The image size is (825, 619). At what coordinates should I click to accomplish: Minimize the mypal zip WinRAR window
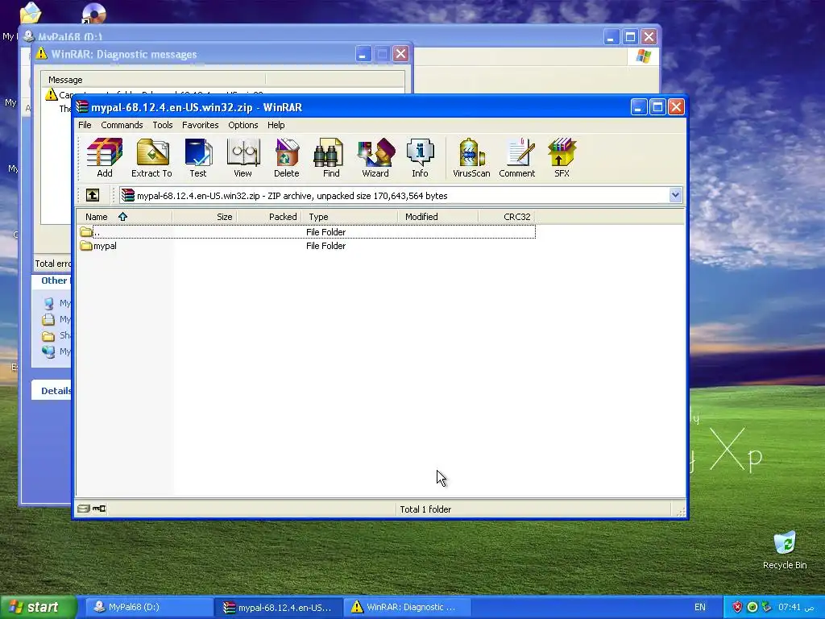coord(639,107)
